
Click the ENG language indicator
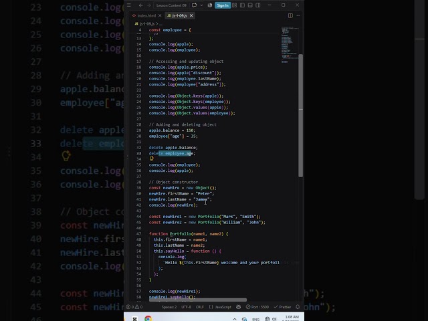pyautogui.click(x=255, y=319)
